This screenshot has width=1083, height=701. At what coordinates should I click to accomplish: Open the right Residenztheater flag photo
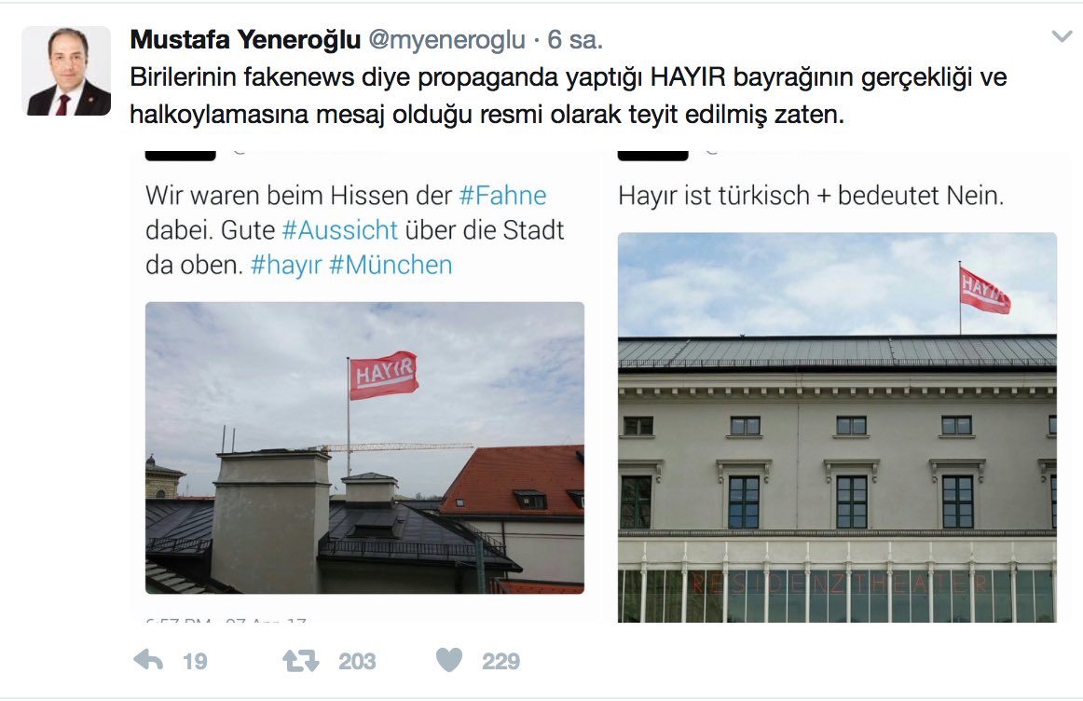tap(837, 428)
